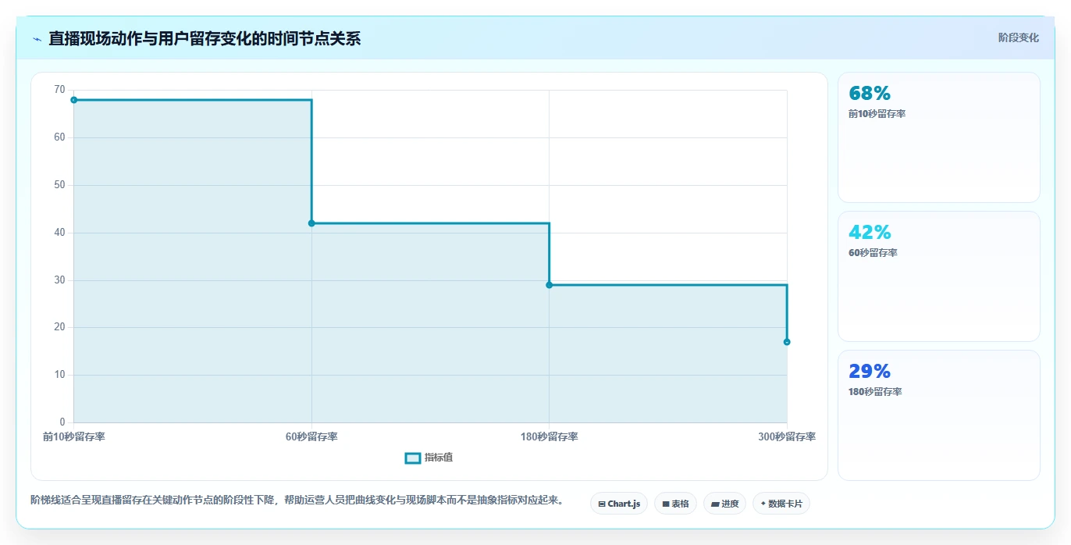Click the 阶段变化 label in header
The width and height of the screenshot is (1071, 545).
point(1018,37)
